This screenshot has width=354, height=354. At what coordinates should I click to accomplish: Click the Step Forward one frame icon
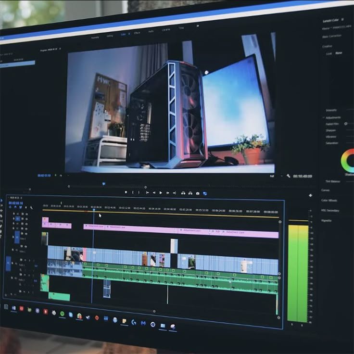pos(167,193)
